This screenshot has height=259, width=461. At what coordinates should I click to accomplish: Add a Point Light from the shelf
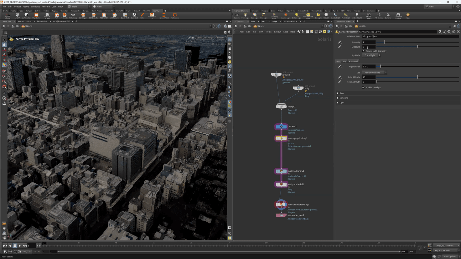pyautogui.click(x=245, y=15)
